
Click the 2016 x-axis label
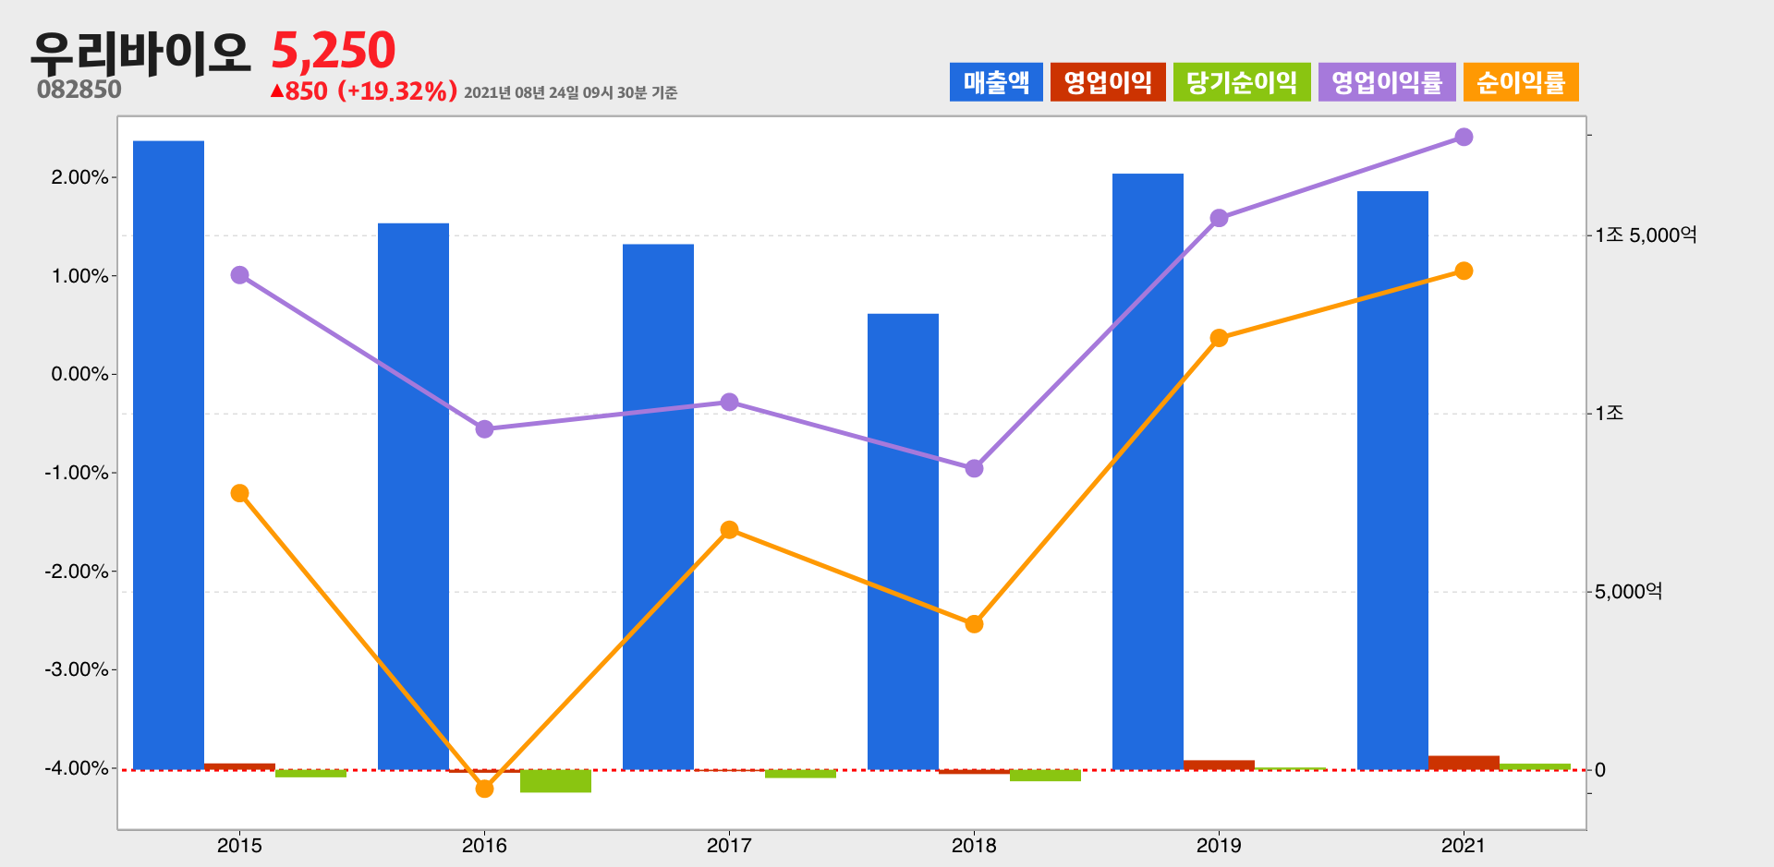pos(484,845)
